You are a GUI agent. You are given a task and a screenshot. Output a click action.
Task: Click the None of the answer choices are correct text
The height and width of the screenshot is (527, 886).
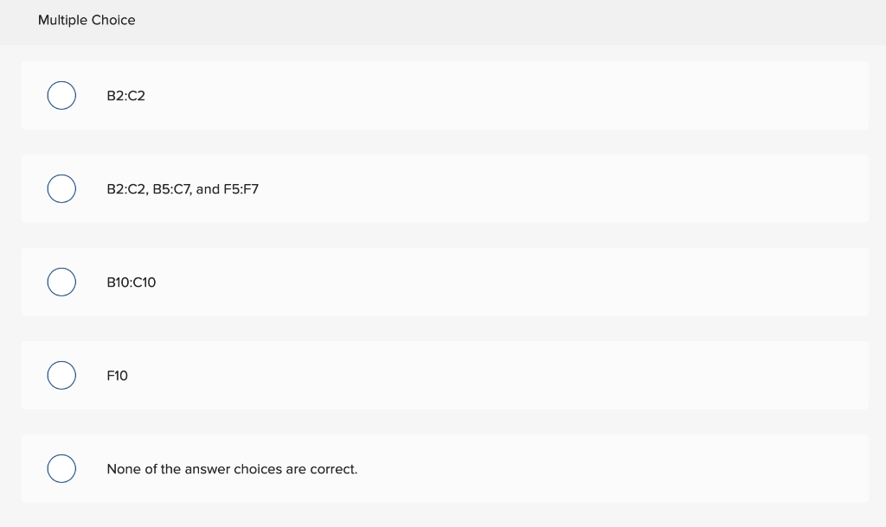coord(232,469)
